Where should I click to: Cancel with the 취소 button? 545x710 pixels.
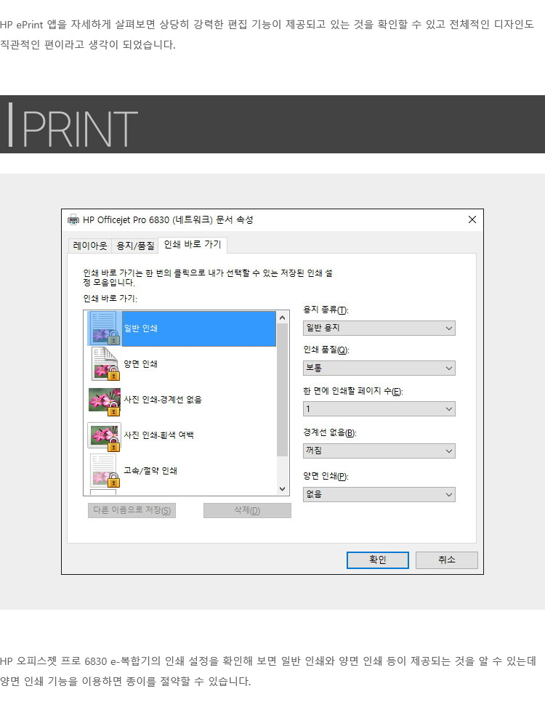click(446, 560)
